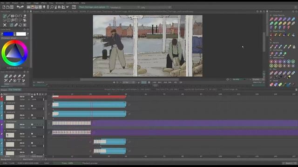
Task: Select the Text tool marked T
Action: tap(19, 80)
